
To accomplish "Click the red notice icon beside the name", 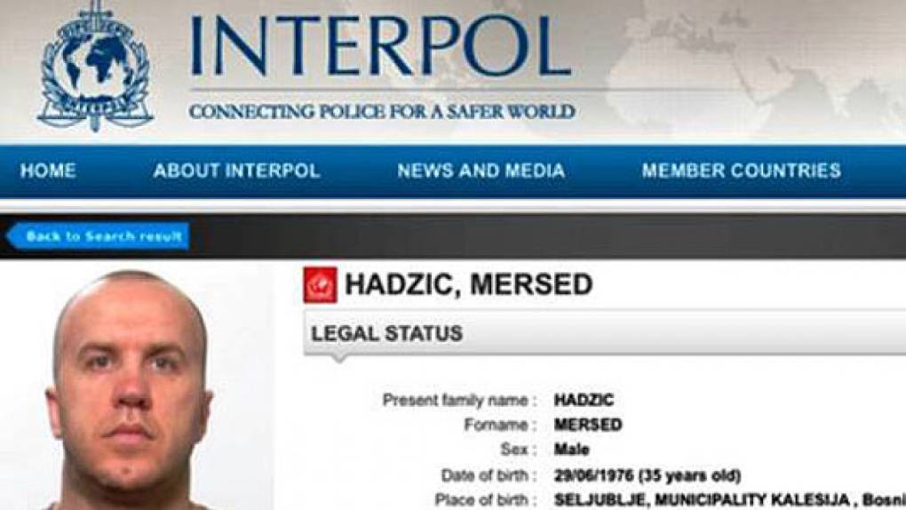I will tap(320, 284).
